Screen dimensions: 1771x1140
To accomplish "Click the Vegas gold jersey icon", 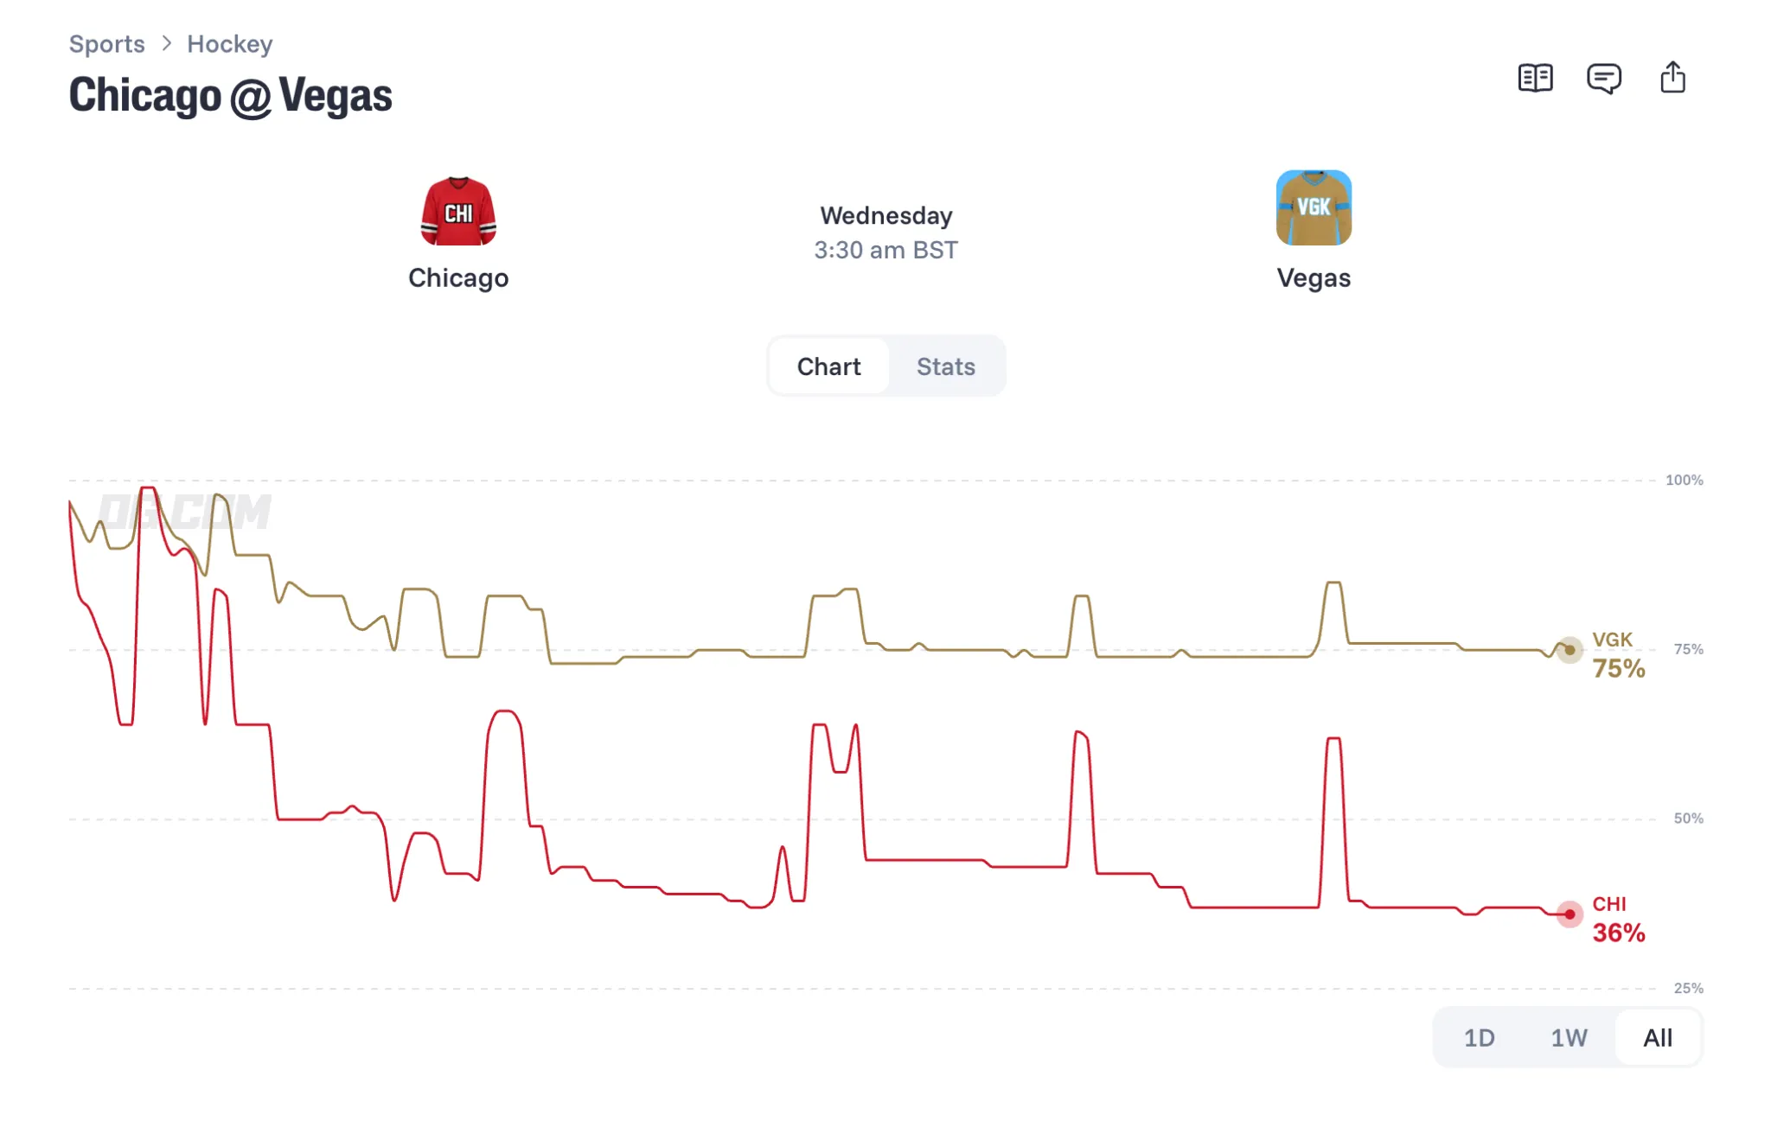I will click(x=1314, y=207).
